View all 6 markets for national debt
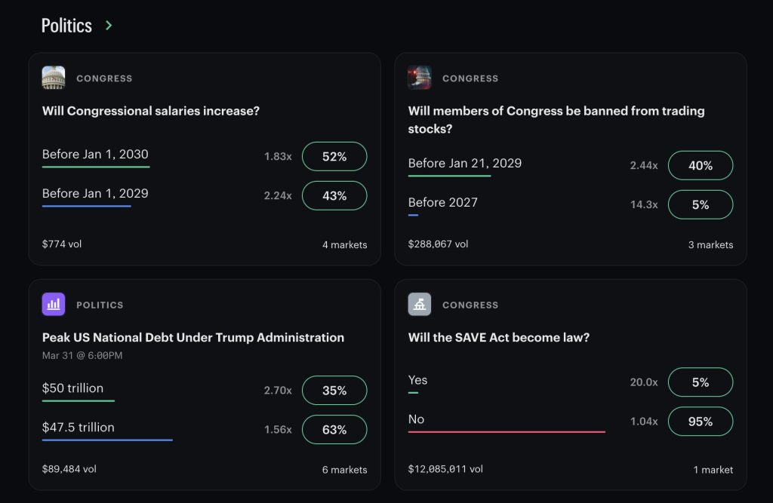The width and height of the screenshot is (773, 503). click(x=344, y=470)
